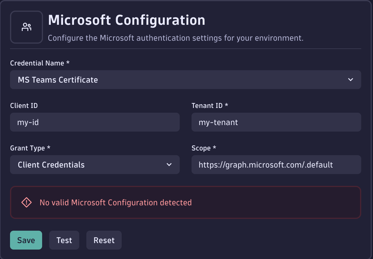Click the chevron on Grant Type field
Image resolution: width=373 pixels, height=259 pixels.
point(169,165)
